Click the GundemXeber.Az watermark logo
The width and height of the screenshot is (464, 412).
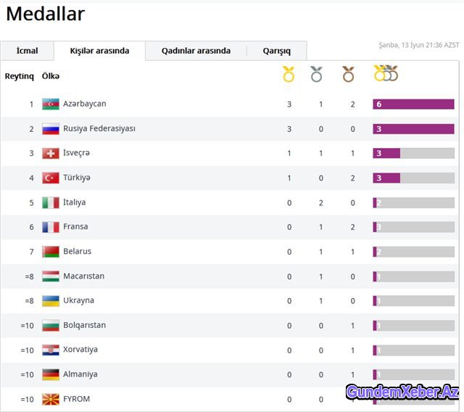click(x=402, y=392)
